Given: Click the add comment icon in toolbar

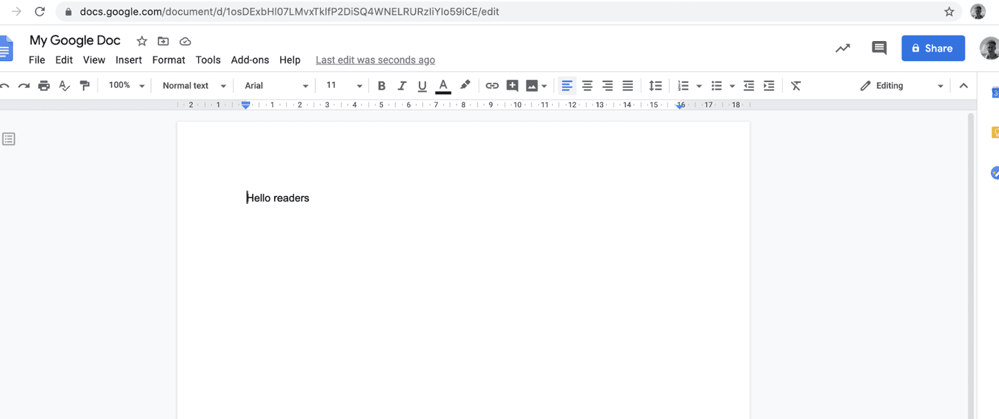Looking at the screenshot, I should (x=512, y=86).
